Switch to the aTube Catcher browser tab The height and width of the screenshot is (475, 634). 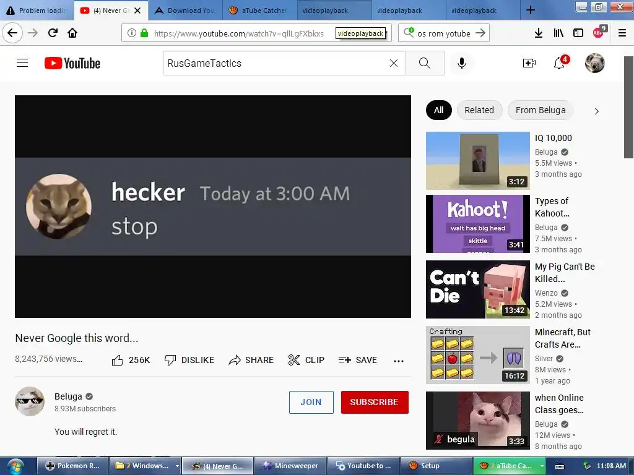pos(259,11)
